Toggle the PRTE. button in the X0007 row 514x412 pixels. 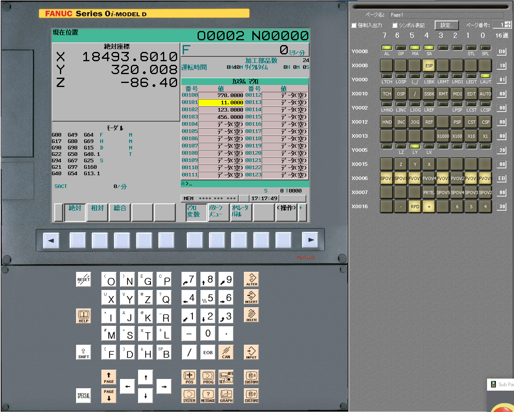point(429,193)
